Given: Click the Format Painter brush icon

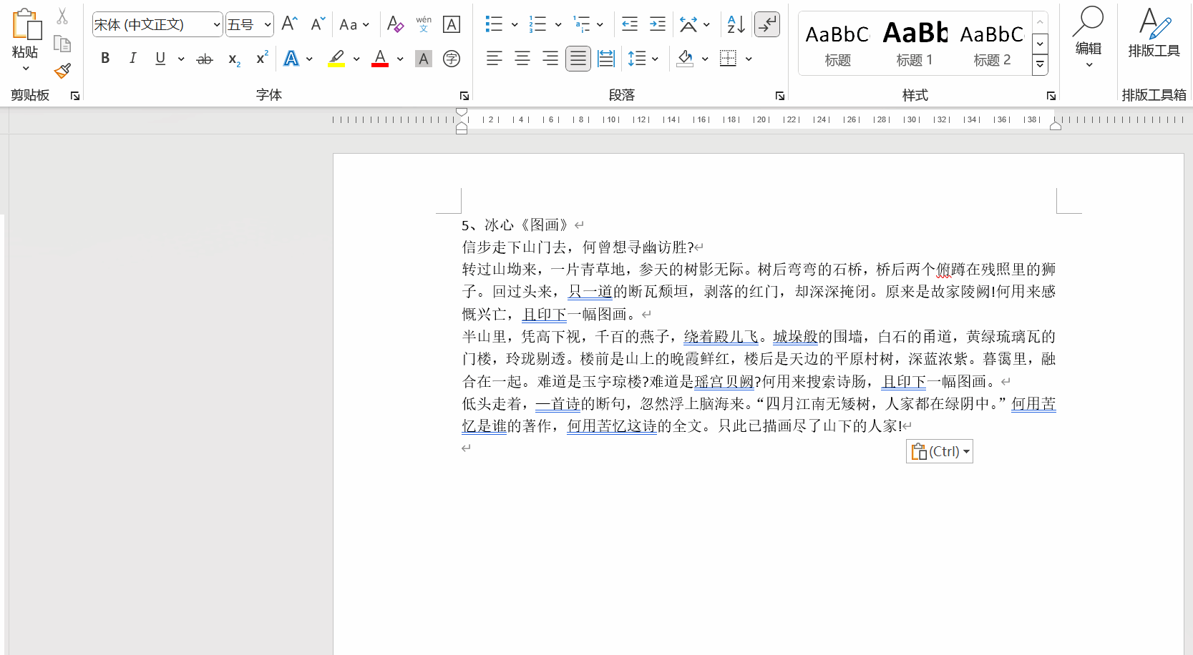Looking at the screenshot, I should click(62, 71).
